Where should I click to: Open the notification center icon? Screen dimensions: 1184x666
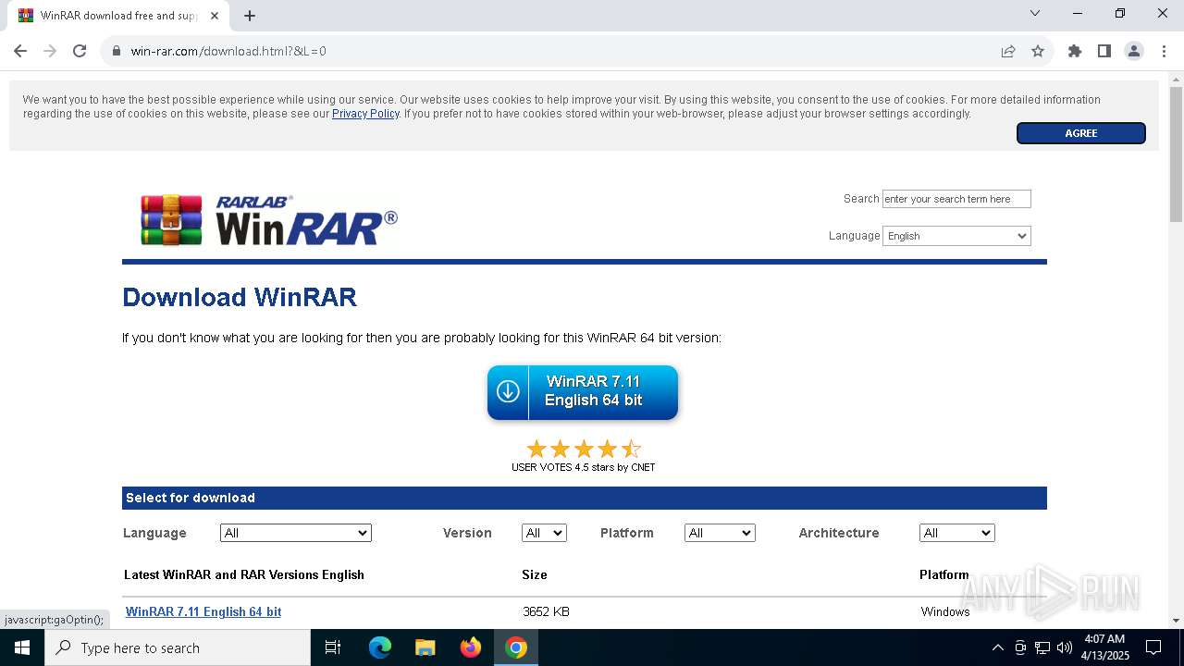pyautogui.click(x=1153, y=647)
